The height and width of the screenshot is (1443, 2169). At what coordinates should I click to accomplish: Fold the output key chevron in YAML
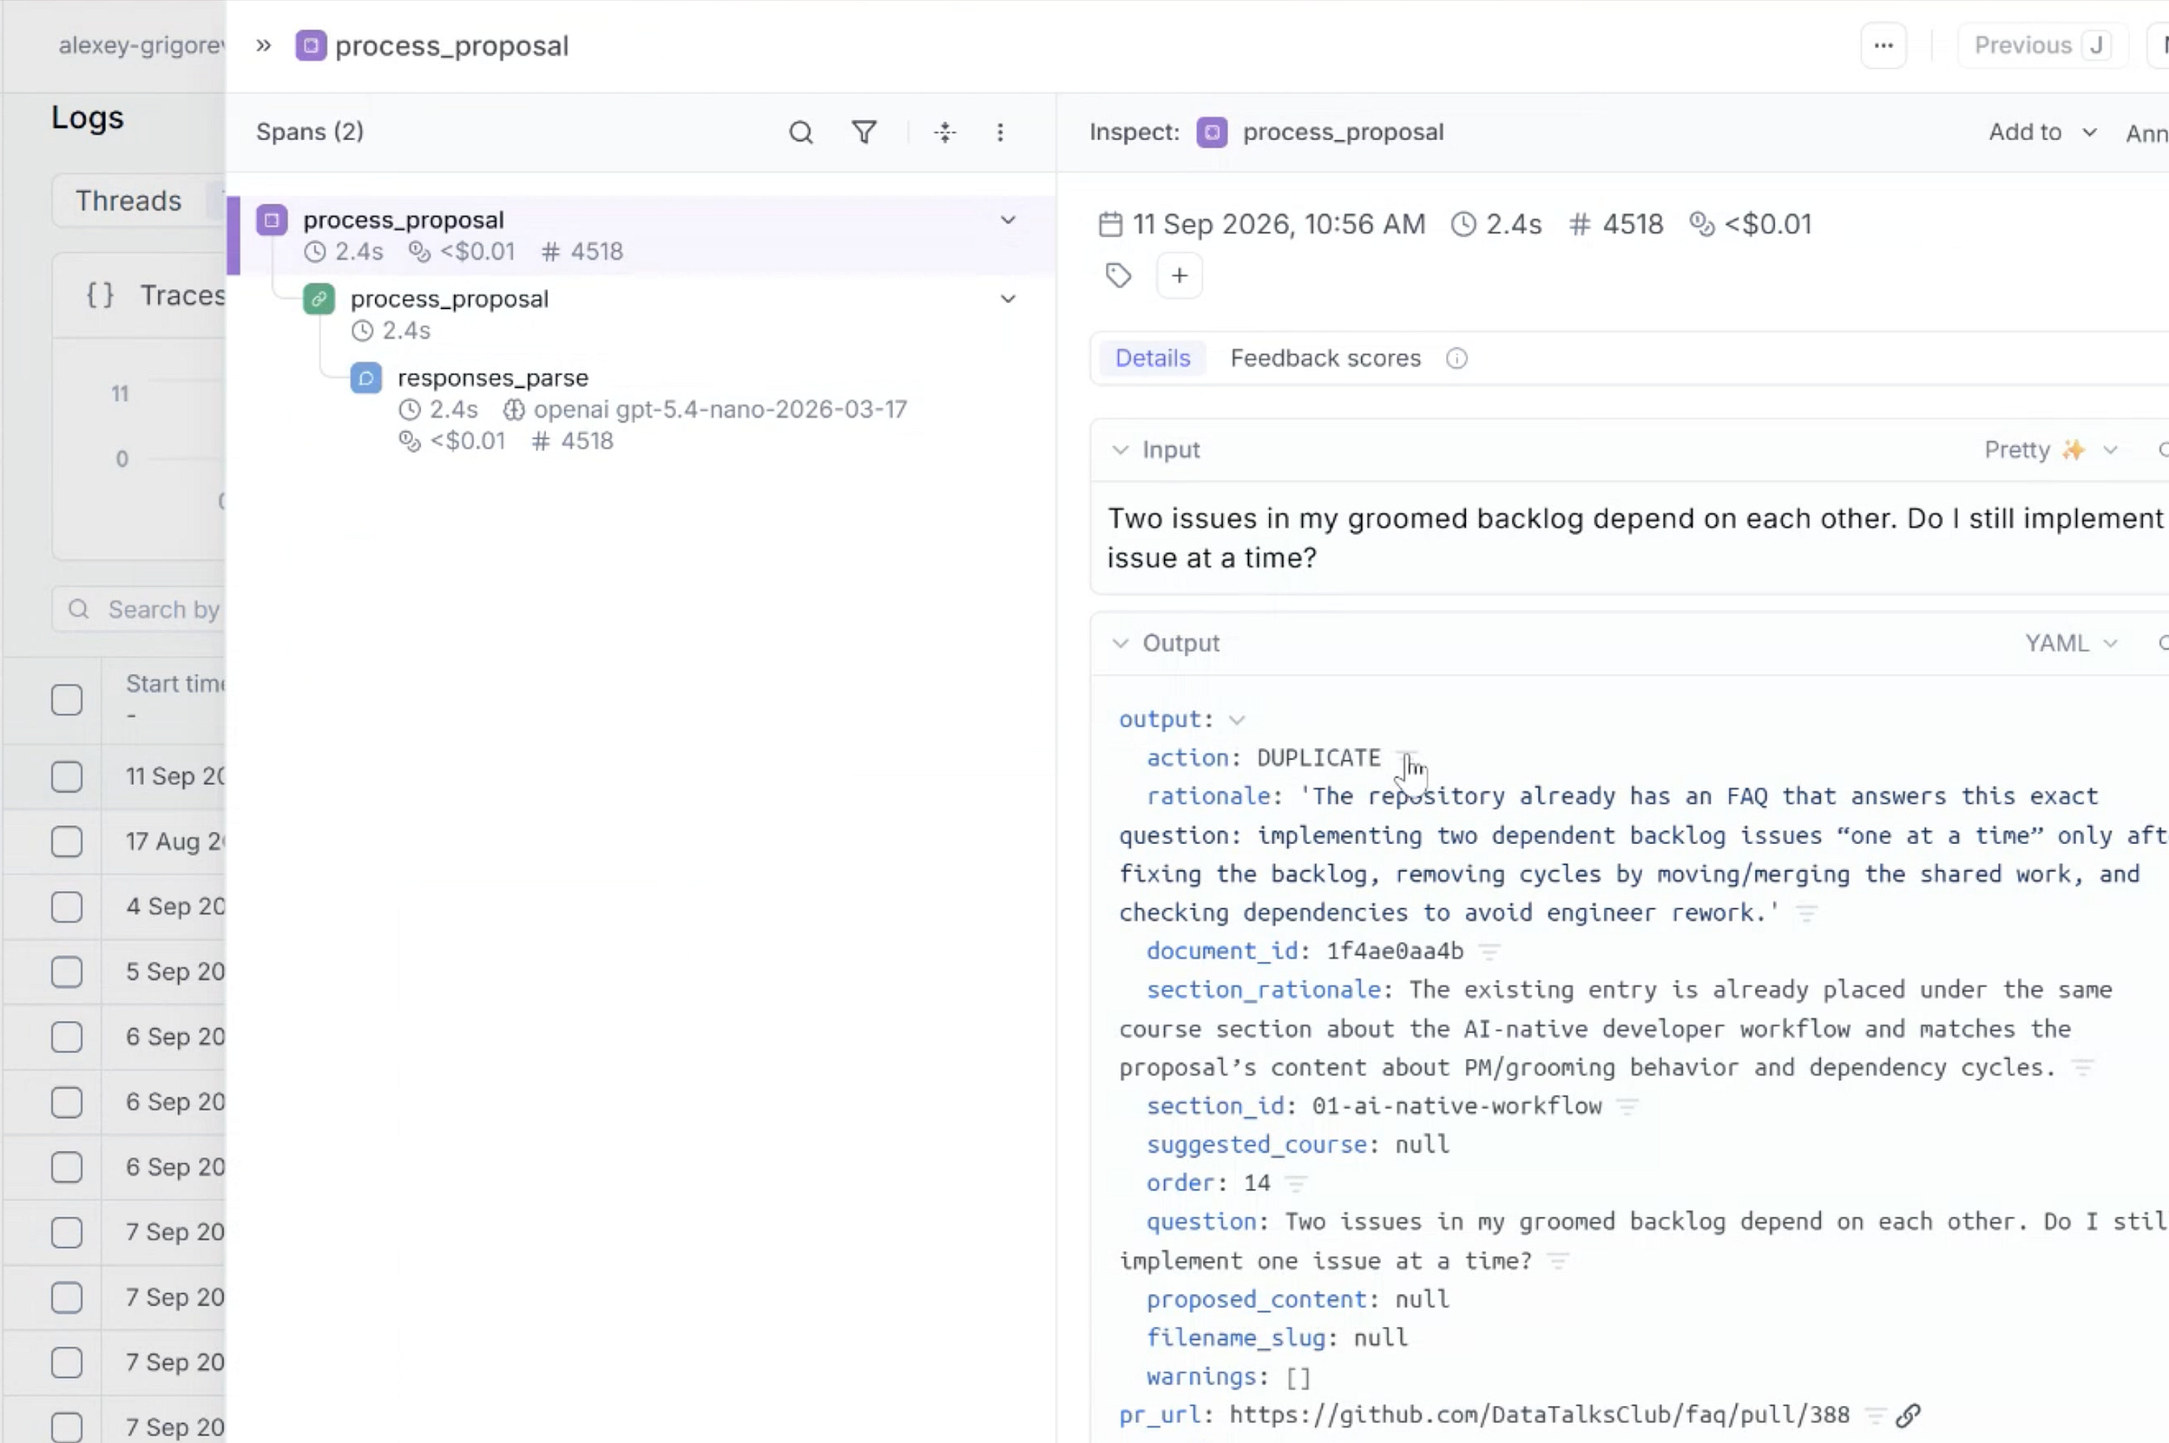(x=1237, y=719)
